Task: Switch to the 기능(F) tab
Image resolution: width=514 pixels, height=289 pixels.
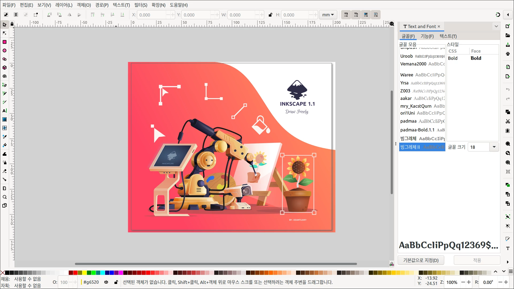Action: [427, 36]
